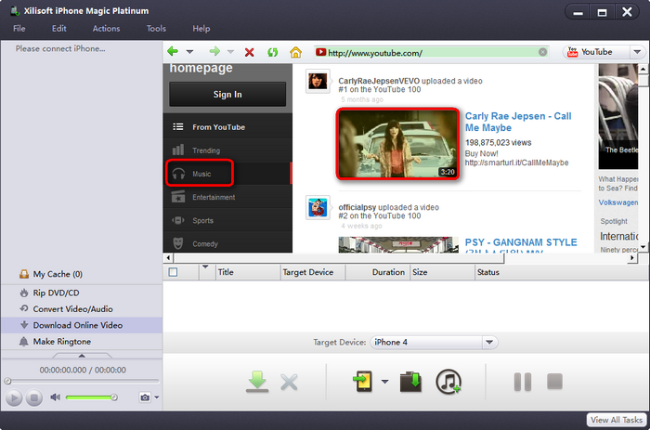Image resolution: width=650 pixels, height=430 pixels.
Task: Mute the player volume speaker icon
Action: (55, 397)
